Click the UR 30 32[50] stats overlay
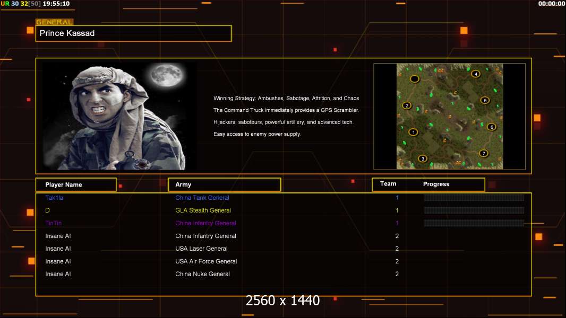Image resolution: width=566 pixels, height=318 pixels. coord(21,4)
